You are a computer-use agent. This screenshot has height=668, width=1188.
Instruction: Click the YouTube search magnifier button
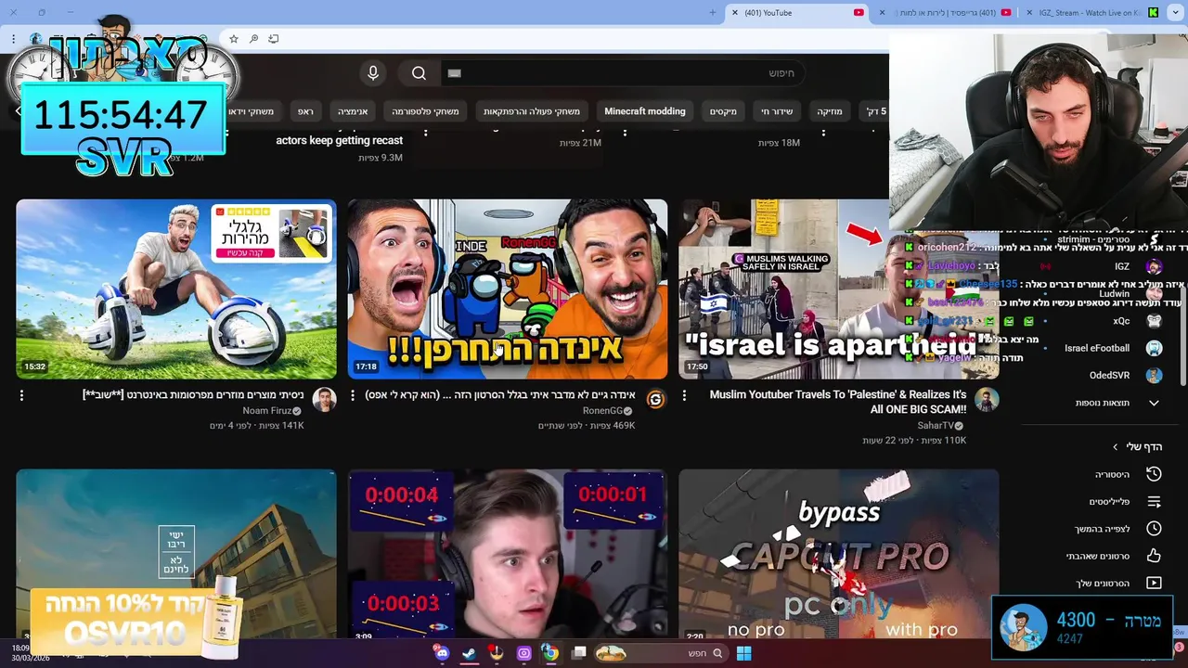point(419,73)
